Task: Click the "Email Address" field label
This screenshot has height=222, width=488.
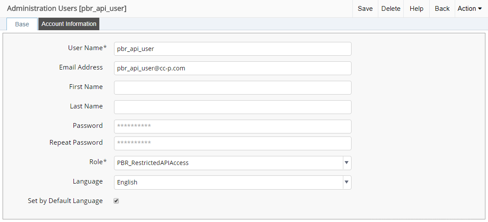Action: (x=81, y=67)
